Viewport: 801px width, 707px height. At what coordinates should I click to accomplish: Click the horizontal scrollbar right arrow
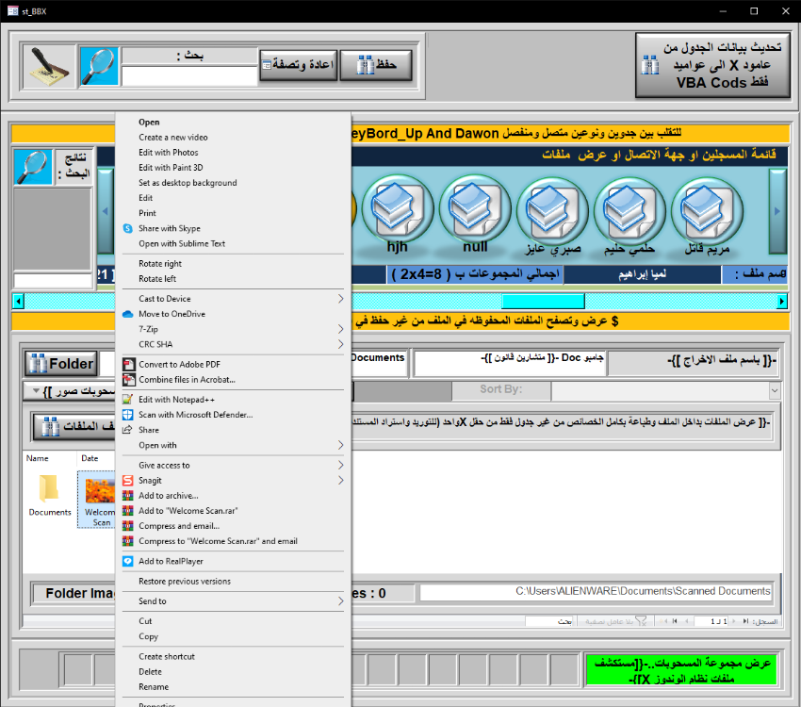tap(781, 301)
